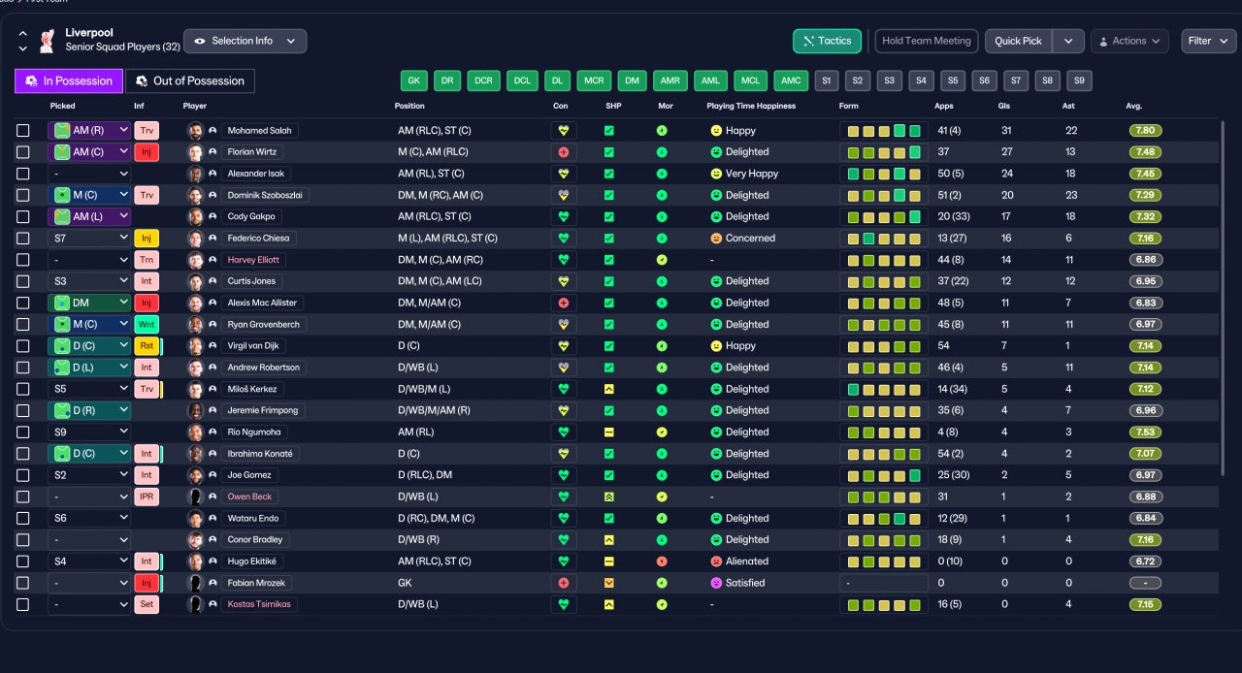Open the Tactics button
1242x673 pixels.
click(x=827, y=41)
